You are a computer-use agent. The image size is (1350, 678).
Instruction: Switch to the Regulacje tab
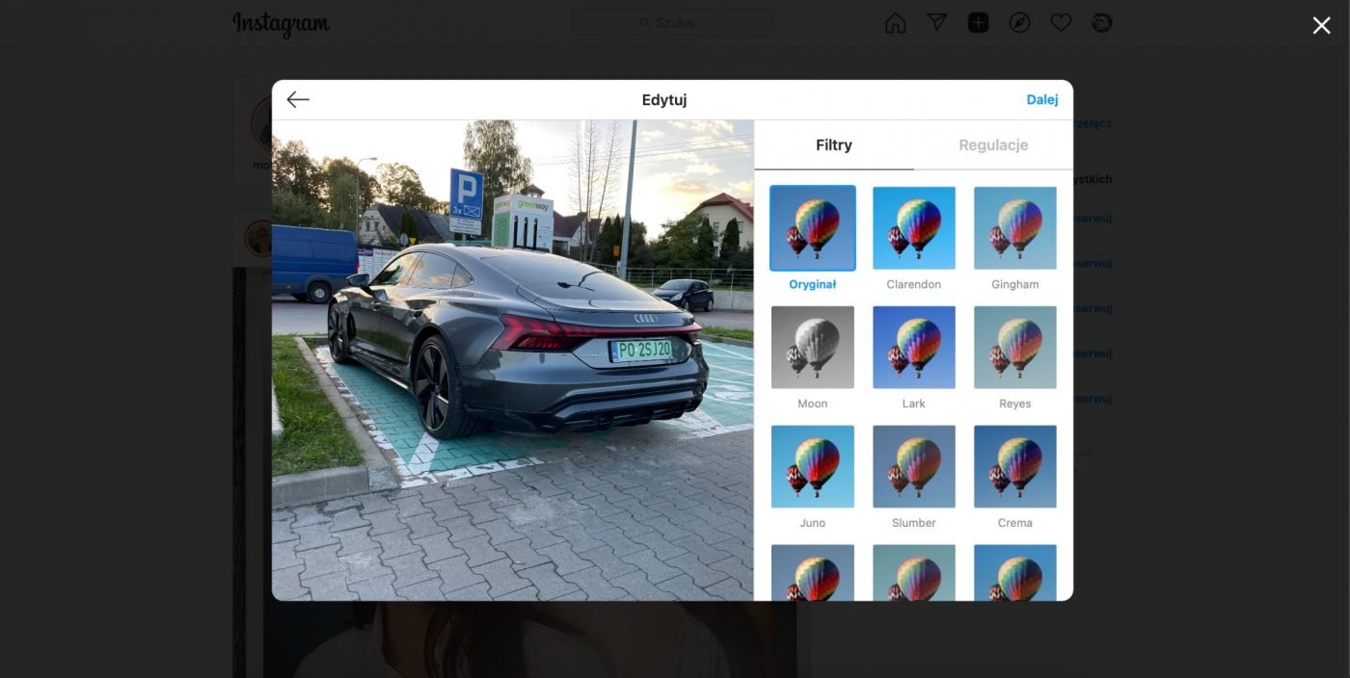pos(993,145)
